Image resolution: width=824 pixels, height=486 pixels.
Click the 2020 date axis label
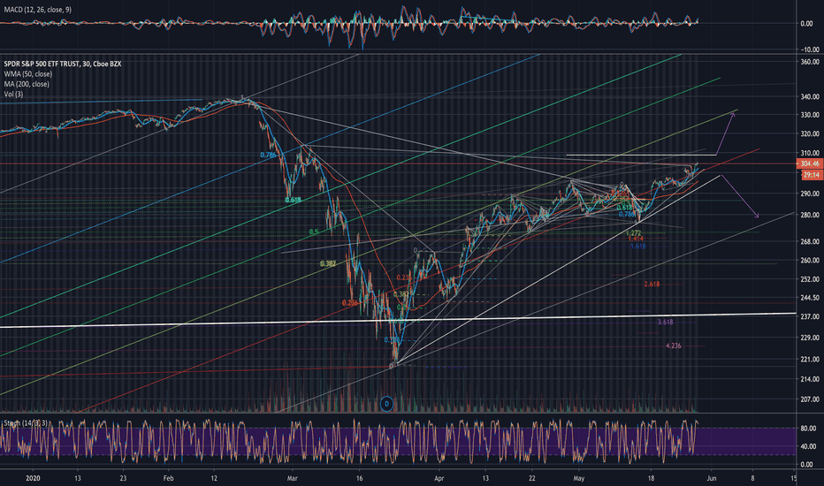point(33,478)
